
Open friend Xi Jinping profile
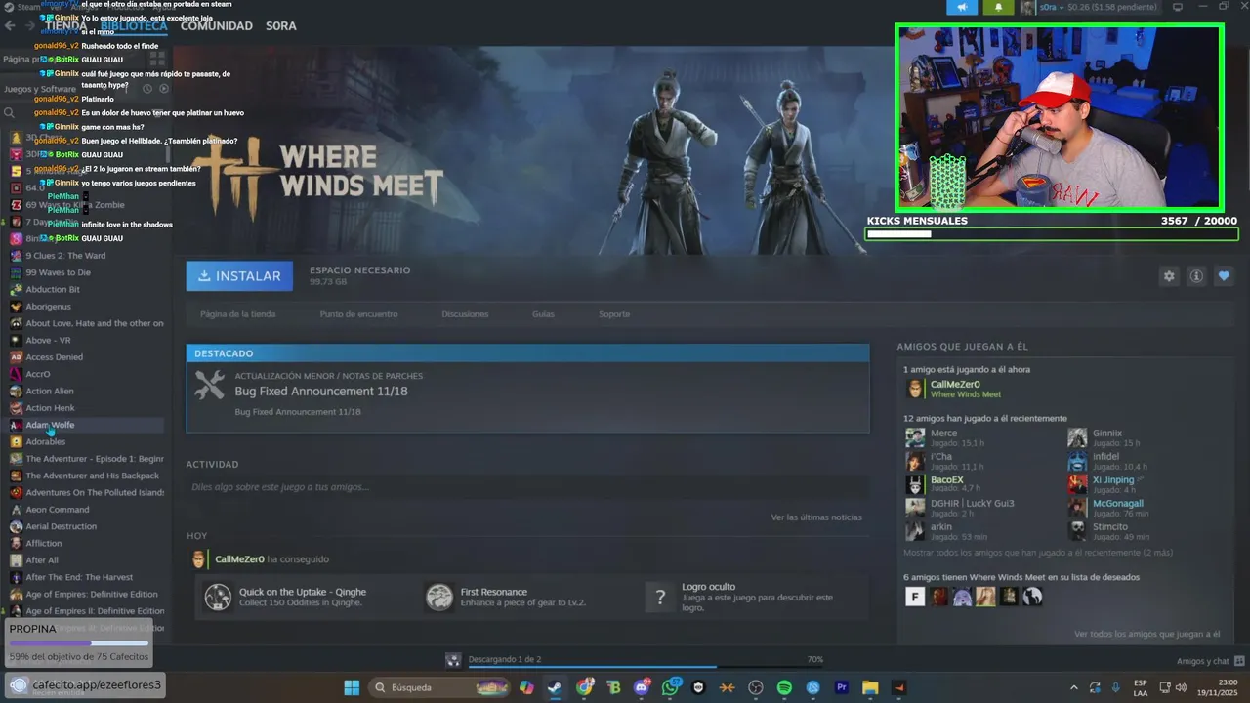pos(1113,479)
